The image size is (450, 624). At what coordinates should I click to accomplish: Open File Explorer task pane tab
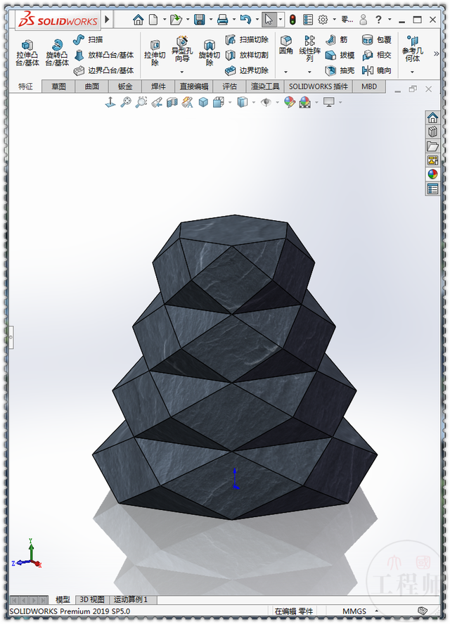[x=432, y=146]
